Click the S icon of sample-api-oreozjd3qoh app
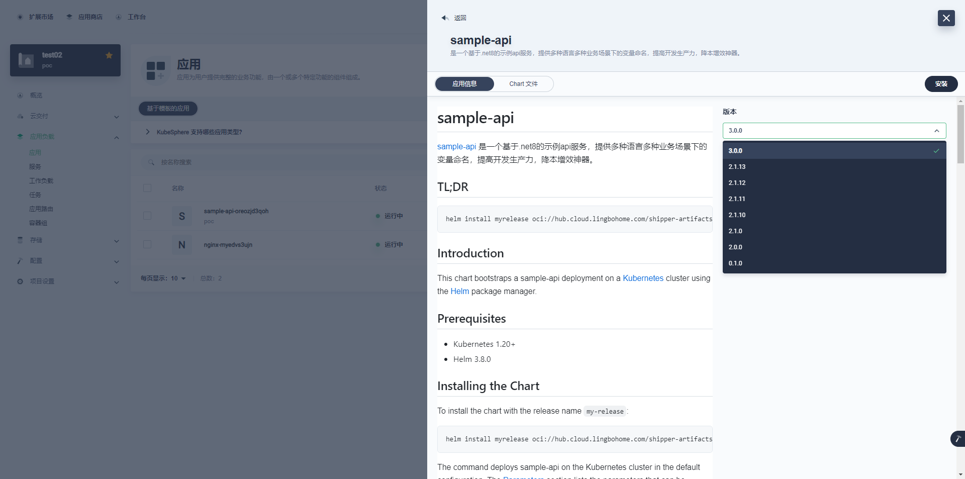This screenshot has width=965, height=479. click(x=182, y=216)
